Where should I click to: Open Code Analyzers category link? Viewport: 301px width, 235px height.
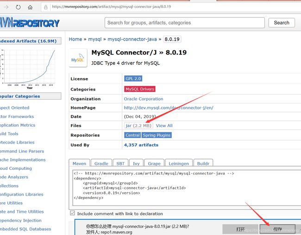(14, 177)
